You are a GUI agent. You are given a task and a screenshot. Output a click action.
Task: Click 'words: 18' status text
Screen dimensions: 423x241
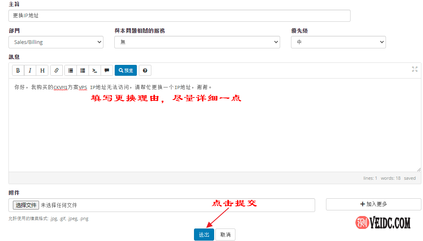(391, 178)
